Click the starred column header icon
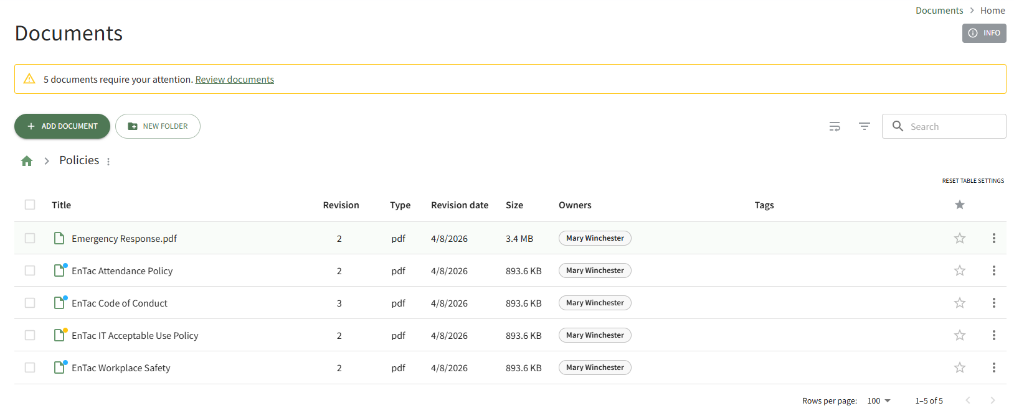The width and height of the screenshot is (1014, 416). click(x=959, y=205)
